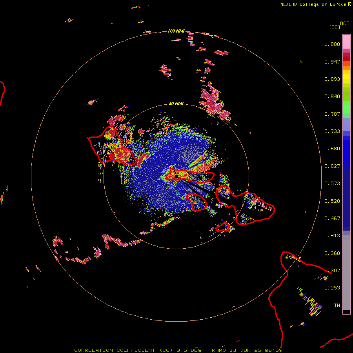The height and width of the screenshot is (353, 353).
Task: Select the 0.893 scale value
Action: click(332, 79)
